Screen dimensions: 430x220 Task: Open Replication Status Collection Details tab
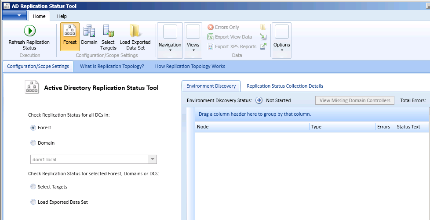(285, 86)
